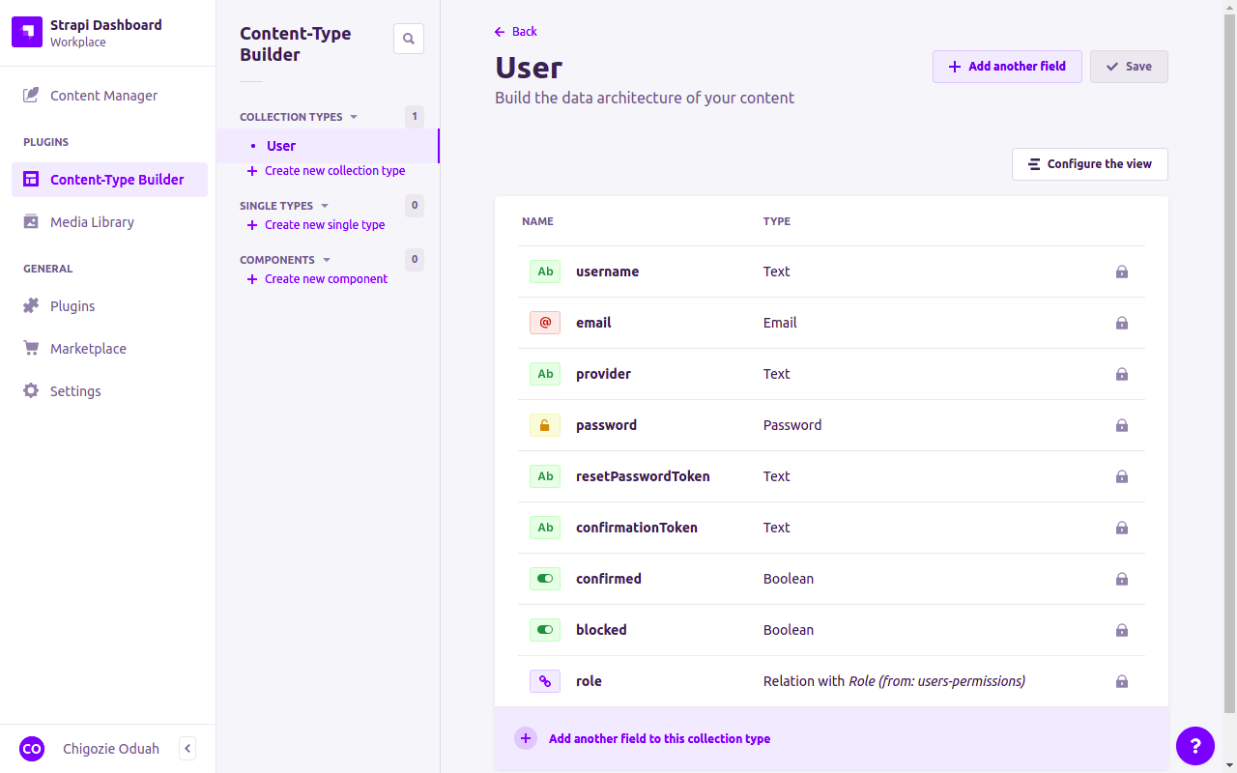Screen dimensions: 1237x773
Task: Go to Marketplace in the sidebar
Action: pyautogui.click(x=88, y=349)
